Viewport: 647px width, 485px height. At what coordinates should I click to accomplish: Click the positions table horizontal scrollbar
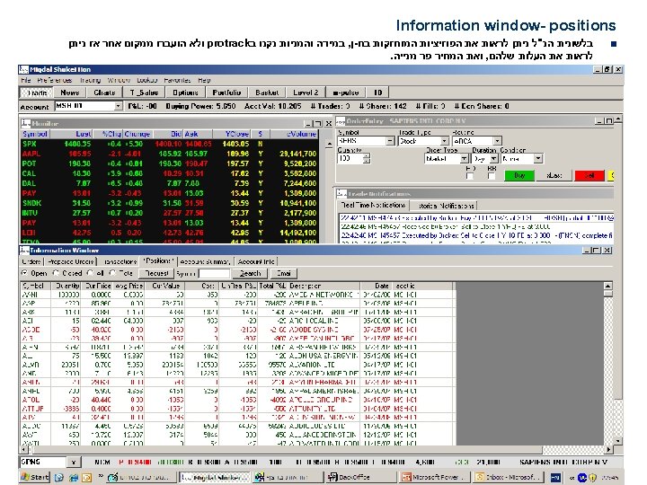316,450
